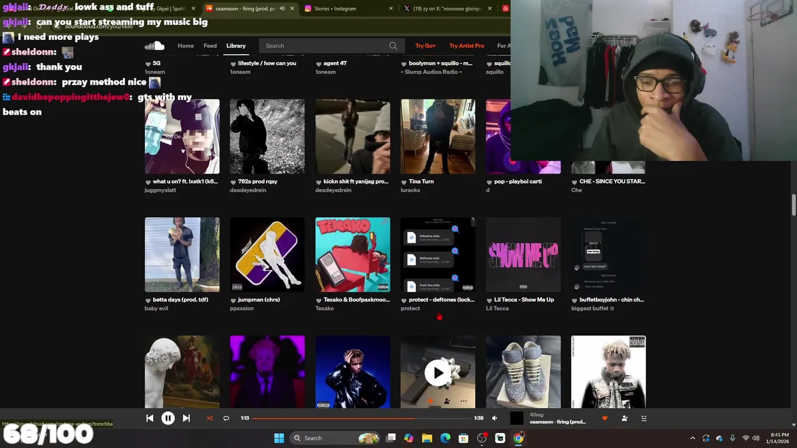This screenshot has height=448, width=797.
Task: Unlike the 5G track heart
Action: tap(148, 63)
